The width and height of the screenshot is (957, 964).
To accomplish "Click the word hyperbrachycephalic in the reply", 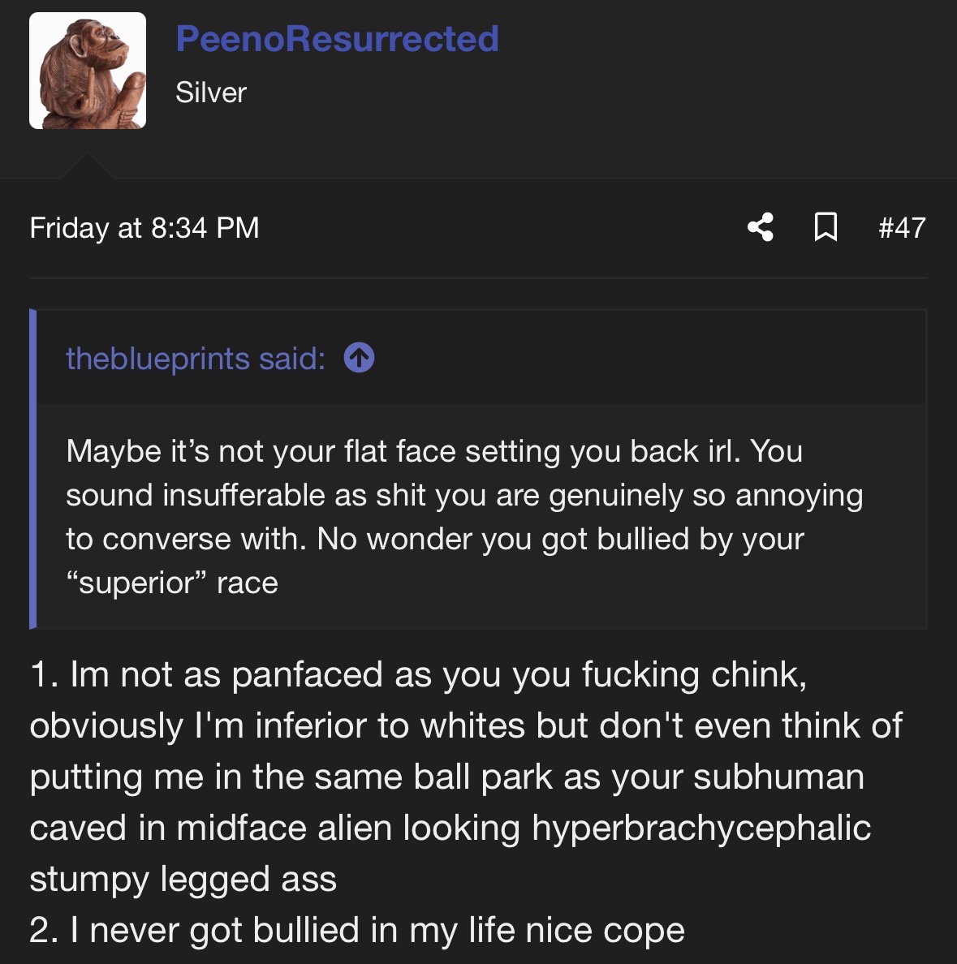I will point(701,828).
